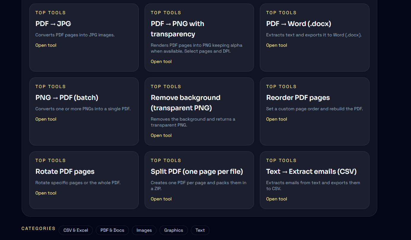Open the Split PDF tool
Screen dimensions: 411x240
pos(161,199)
